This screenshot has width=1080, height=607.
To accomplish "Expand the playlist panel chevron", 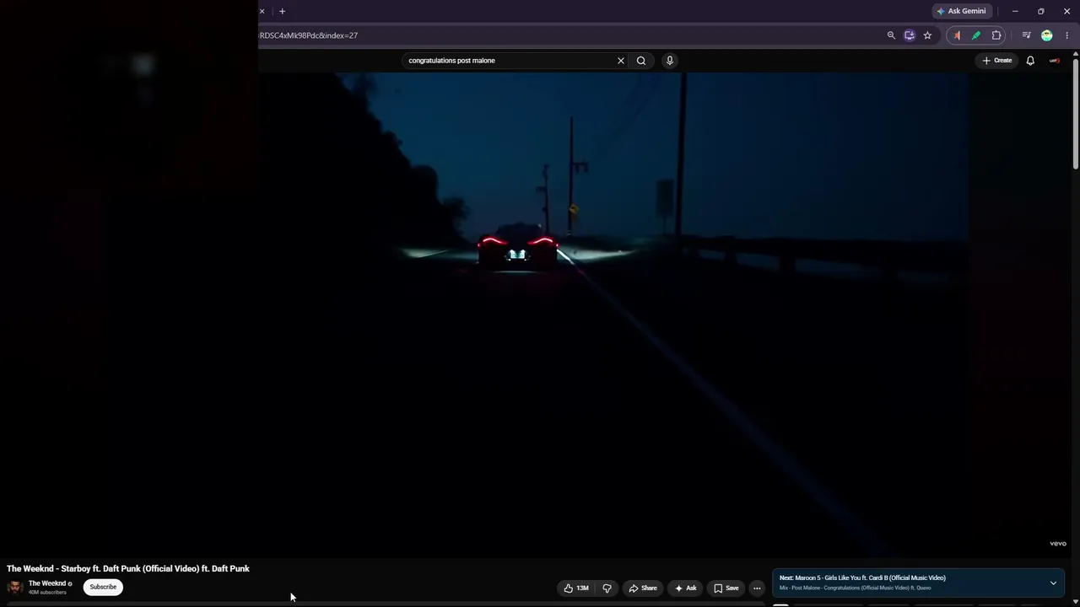I will (1053, 583).
